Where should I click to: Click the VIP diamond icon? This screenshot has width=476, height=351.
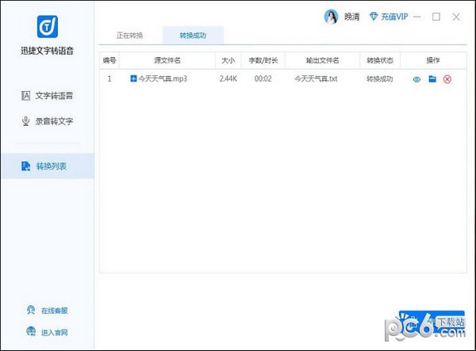(374, 17)
